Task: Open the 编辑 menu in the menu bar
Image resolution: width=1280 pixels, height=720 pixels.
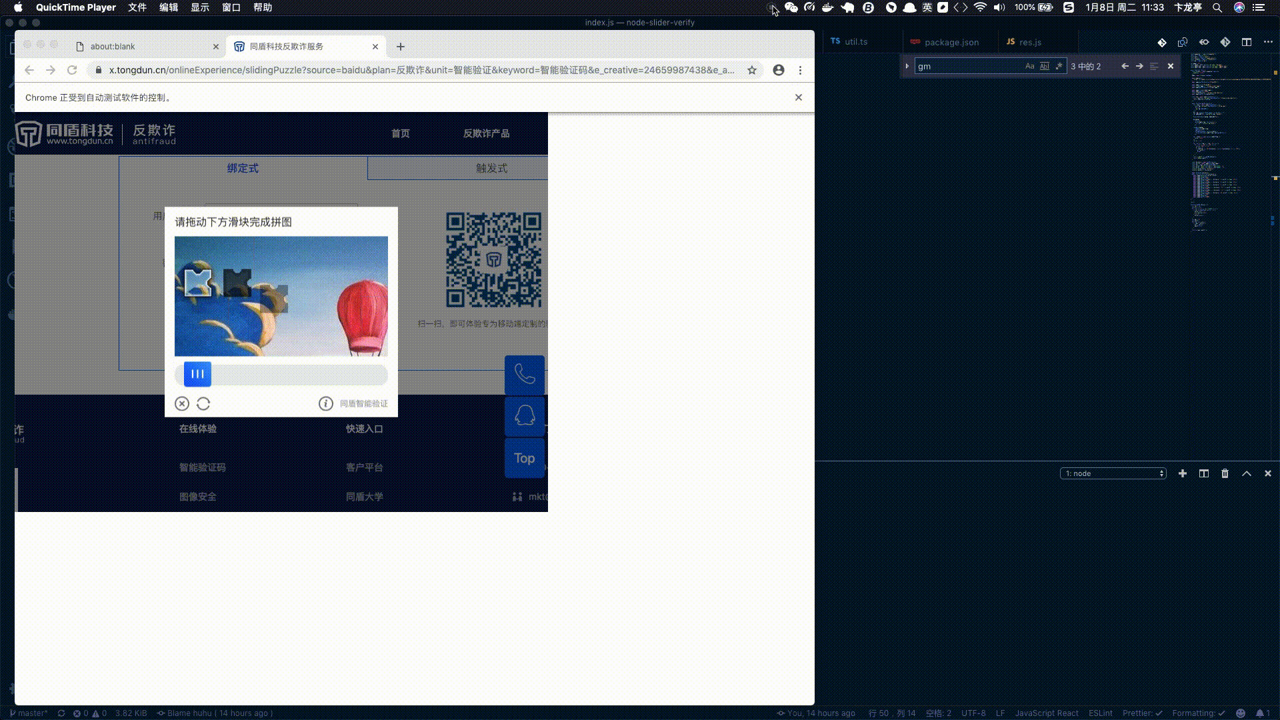Action: (x=169, y=7)
